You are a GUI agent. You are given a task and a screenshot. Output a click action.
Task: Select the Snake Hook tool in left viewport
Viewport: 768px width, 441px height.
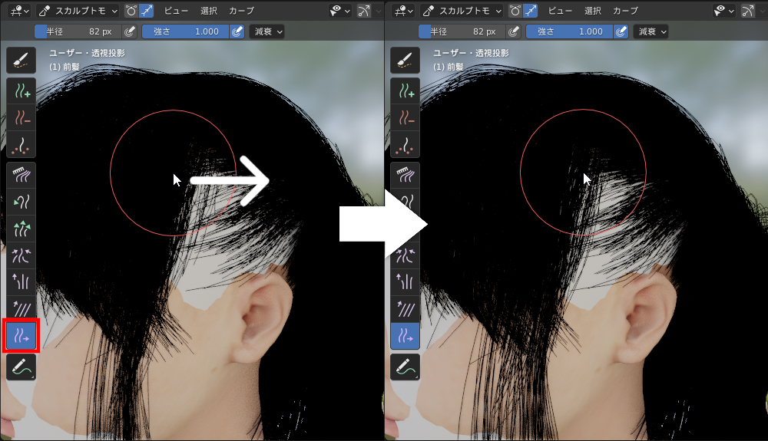pyautogui.click(x=21, y=202)
